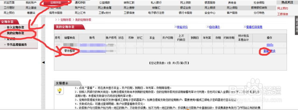Click the account number link in 零存整取 row
This screenshot has height=110, width=298.
click(x=93, y=51)
